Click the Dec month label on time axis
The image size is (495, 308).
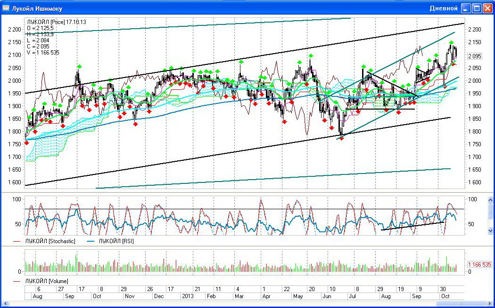(159, 296)
